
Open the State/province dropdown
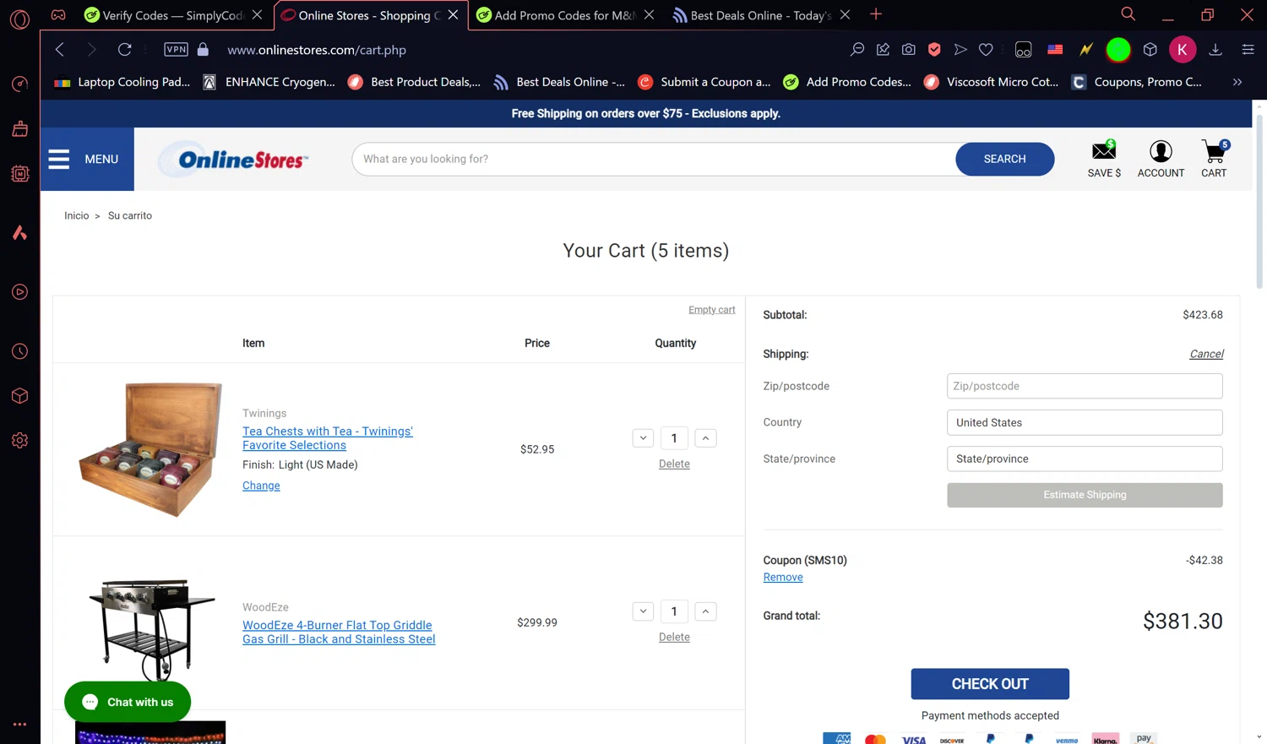coord(1085,459)
